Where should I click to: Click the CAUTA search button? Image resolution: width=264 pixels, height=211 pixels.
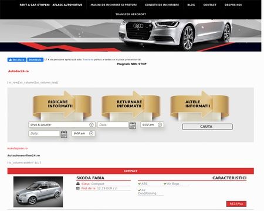click(208, 127)
